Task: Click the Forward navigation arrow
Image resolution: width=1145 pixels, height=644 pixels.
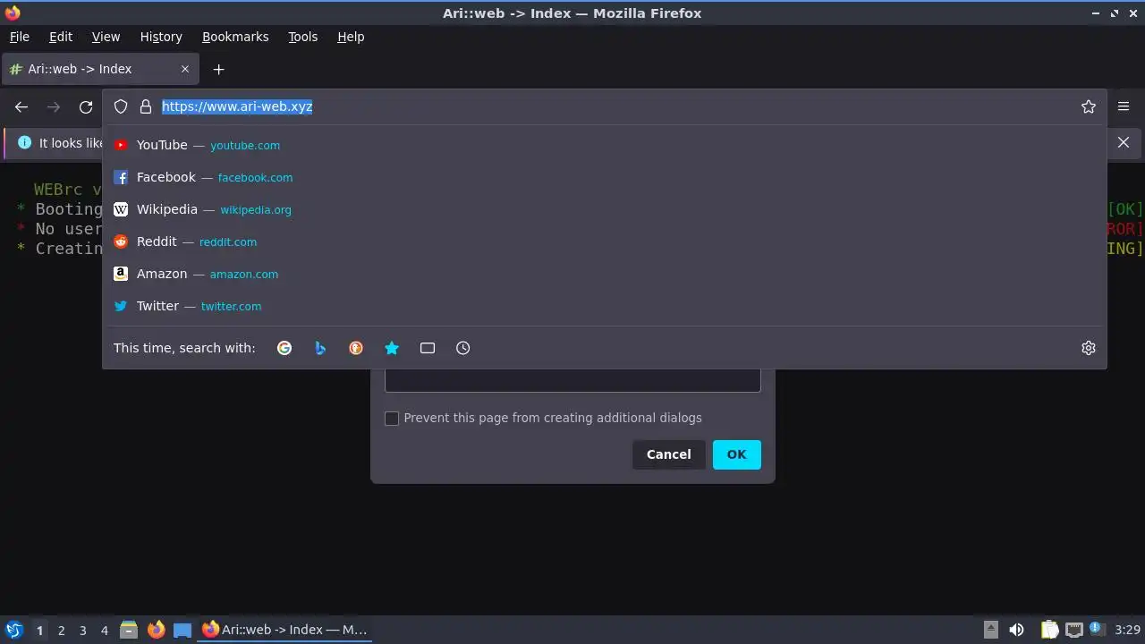Action: click(54, 107)
